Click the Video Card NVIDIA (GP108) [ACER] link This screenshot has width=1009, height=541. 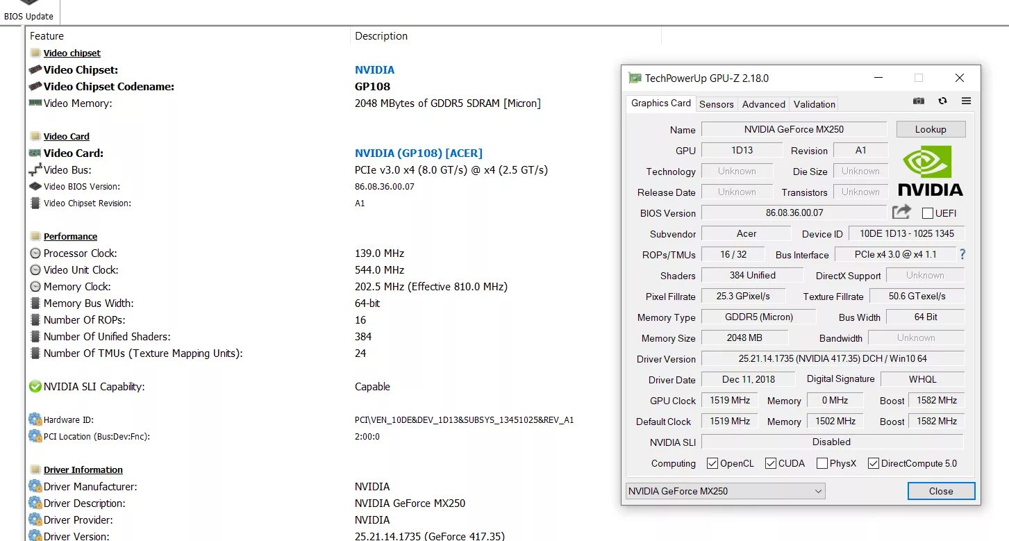coord(419,153)
